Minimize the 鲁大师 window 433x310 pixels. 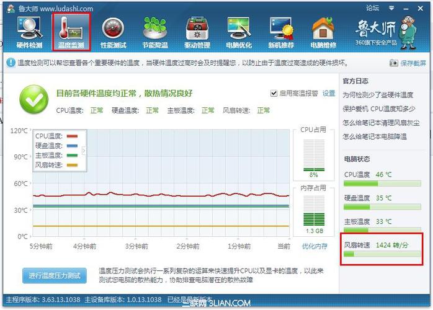coord(406,9)
